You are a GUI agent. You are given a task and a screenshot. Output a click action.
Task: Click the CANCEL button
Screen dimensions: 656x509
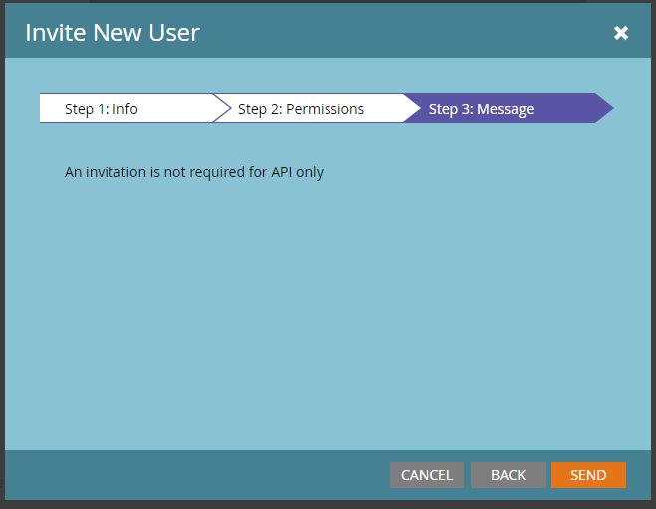click(427, 475)
